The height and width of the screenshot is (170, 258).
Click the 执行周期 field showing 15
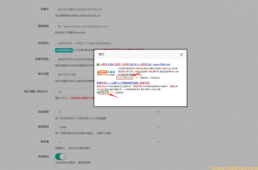coord(74,92)
